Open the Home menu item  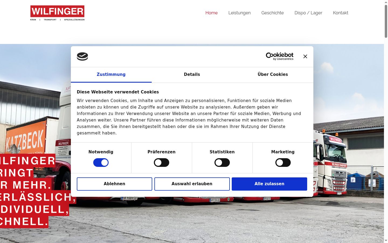212,13
